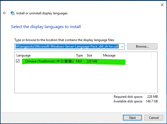Expand the language file location dropdown

tap(122, 47)
